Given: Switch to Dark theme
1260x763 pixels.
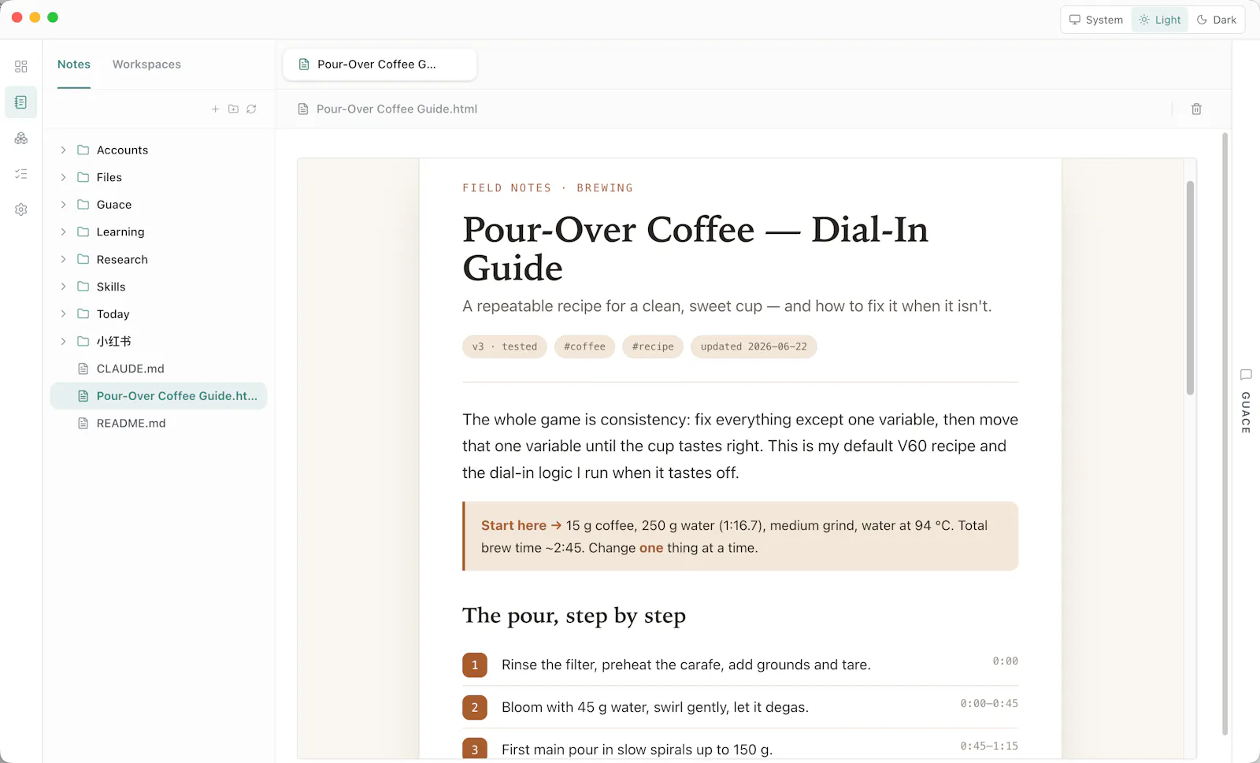Looking at the screenshot, I should [x=1216, y=20].
